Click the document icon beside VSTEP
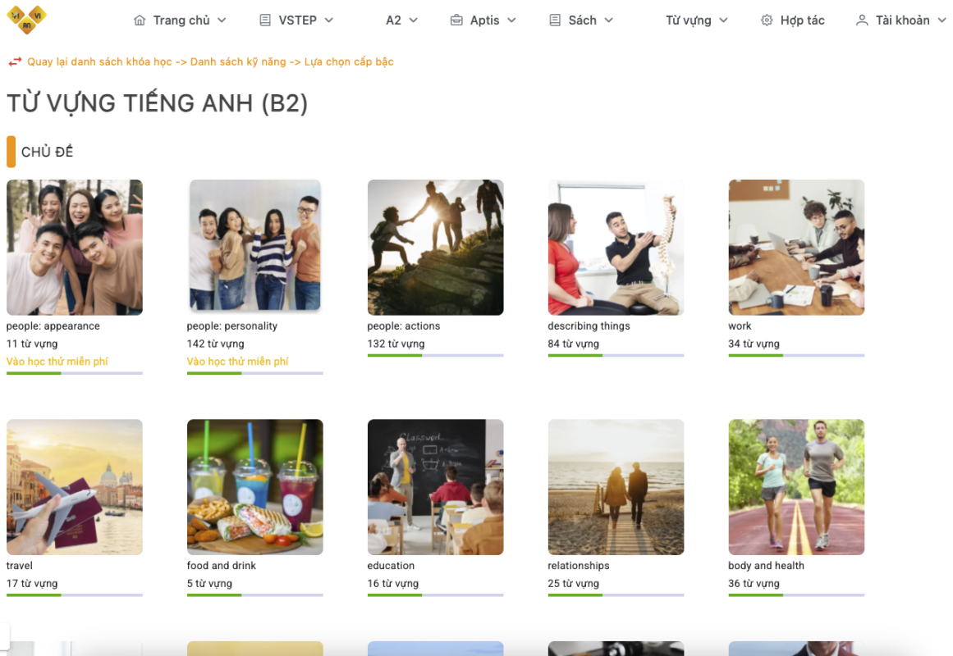 (265, 20)
